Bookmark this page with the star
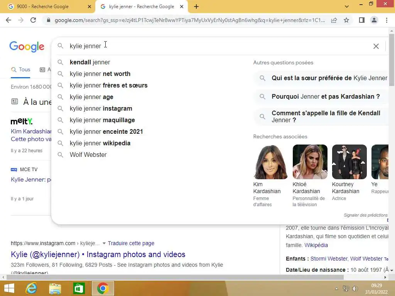395x296 pixels. coord(346,20)
